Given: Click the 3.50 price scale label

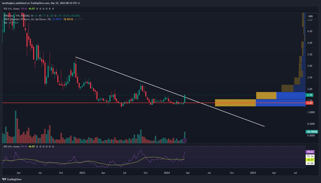Looking at the screenshot, I should [310, 54].
